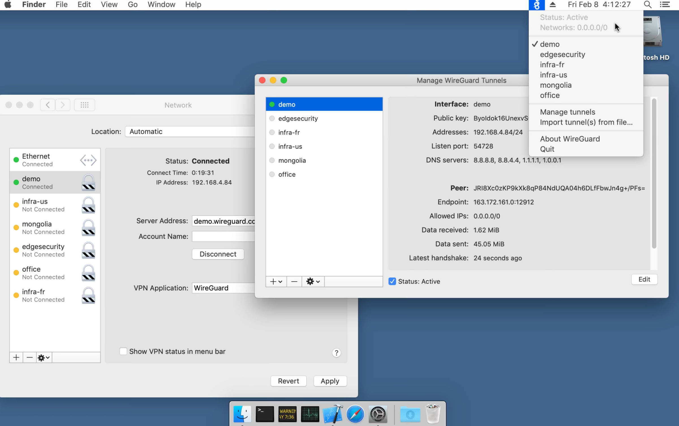This screenshot has height=426, width=679.
Task: Enable Show VPN status in menu bar
Action: (x=123, y=351)
